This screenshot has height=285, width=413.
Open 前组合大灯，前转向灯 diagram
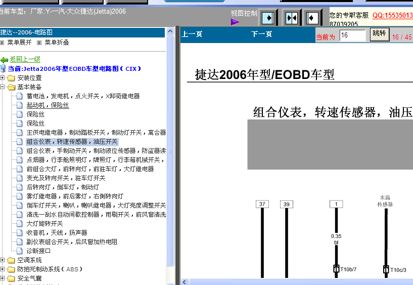(90, 169)
